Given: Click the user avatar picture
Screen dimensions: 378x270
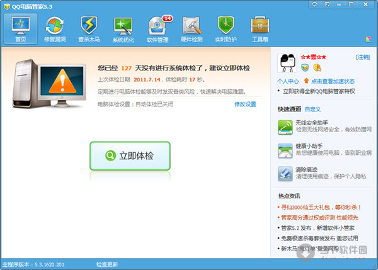Looking at the screenshot, I should [287, 63].
